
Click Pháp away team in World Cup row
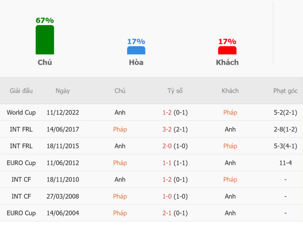point(230,113)
